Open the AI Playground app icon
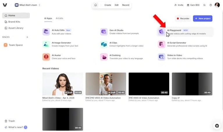Screen dimensions: 223x132 click(x=161, y=32)
